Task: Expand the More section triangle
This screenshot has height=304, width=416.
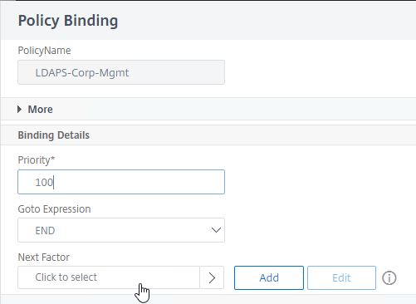Action: 19,110
